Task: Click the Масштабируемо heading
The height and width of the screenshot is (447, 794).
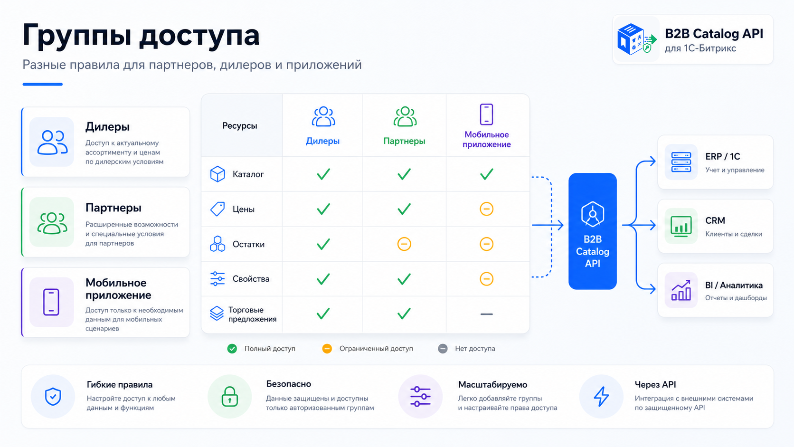Action: (x=492, y=384)
